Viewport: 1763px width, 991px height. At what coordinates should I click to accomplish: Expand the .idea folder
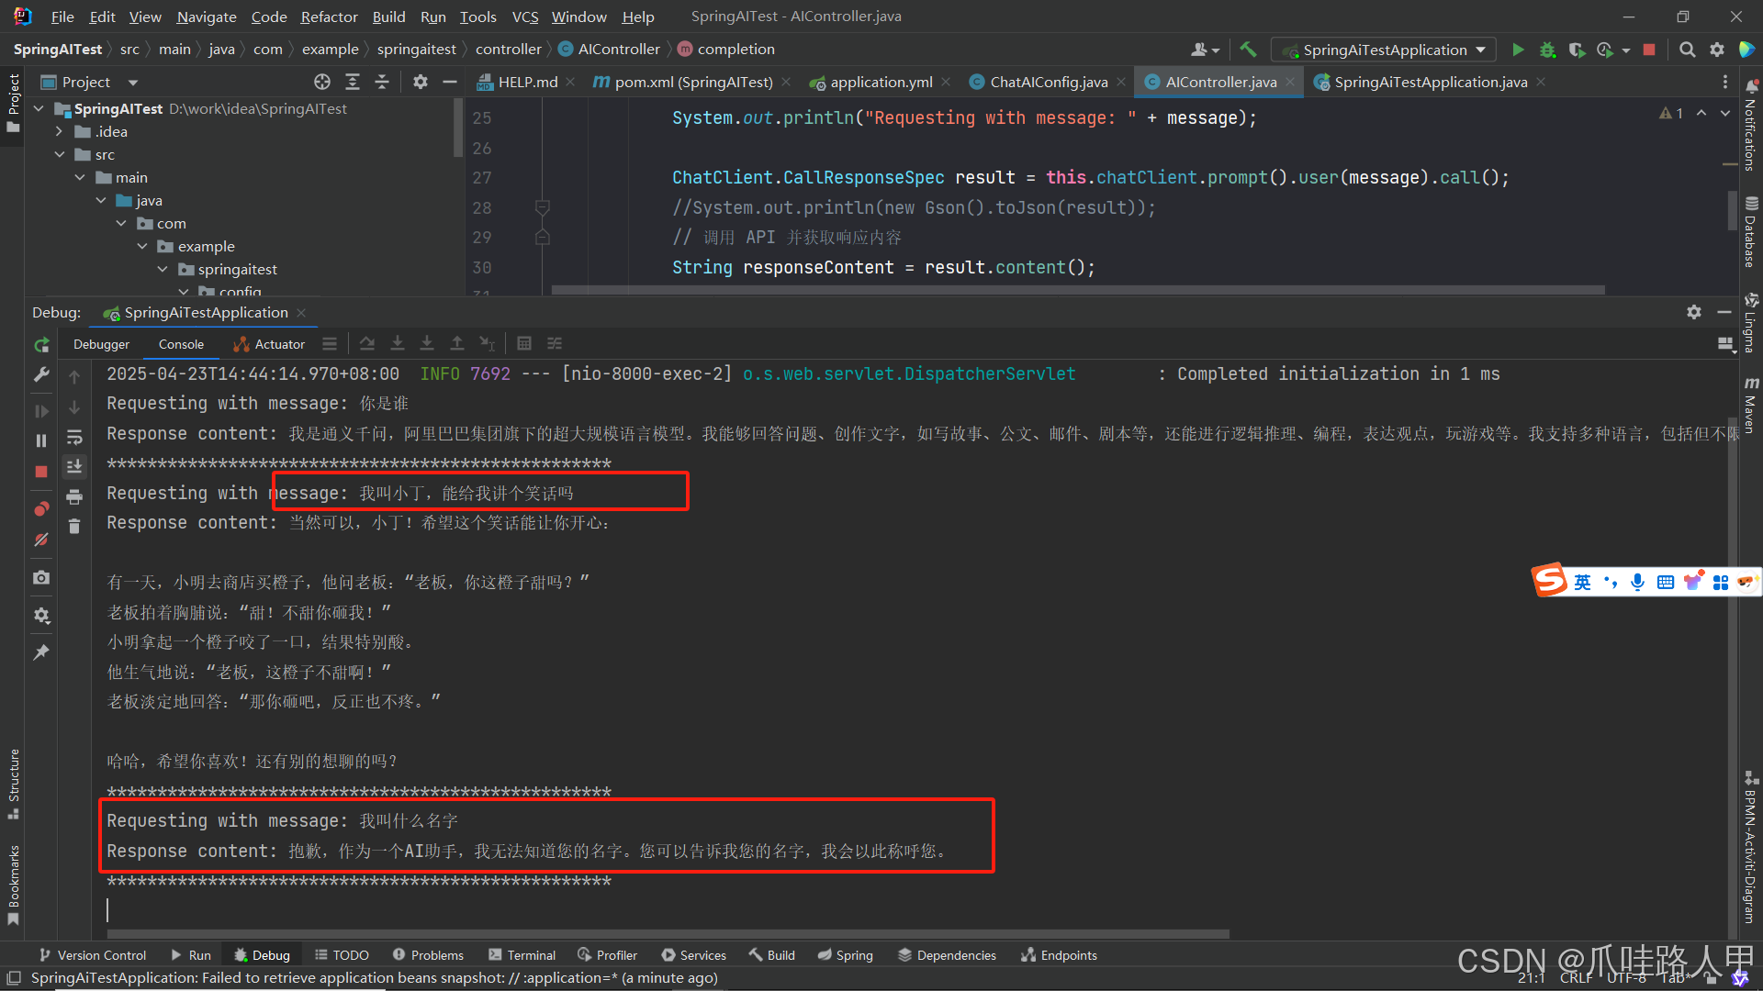coord(60,131)
